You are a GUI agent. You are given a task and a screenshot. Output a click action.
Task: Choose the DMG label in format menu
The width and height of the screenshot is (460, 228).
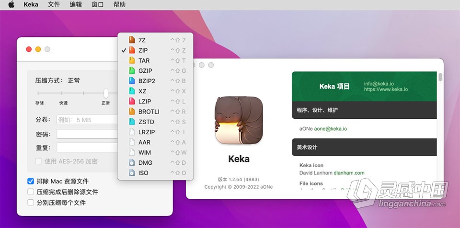[x=146, y=162]
